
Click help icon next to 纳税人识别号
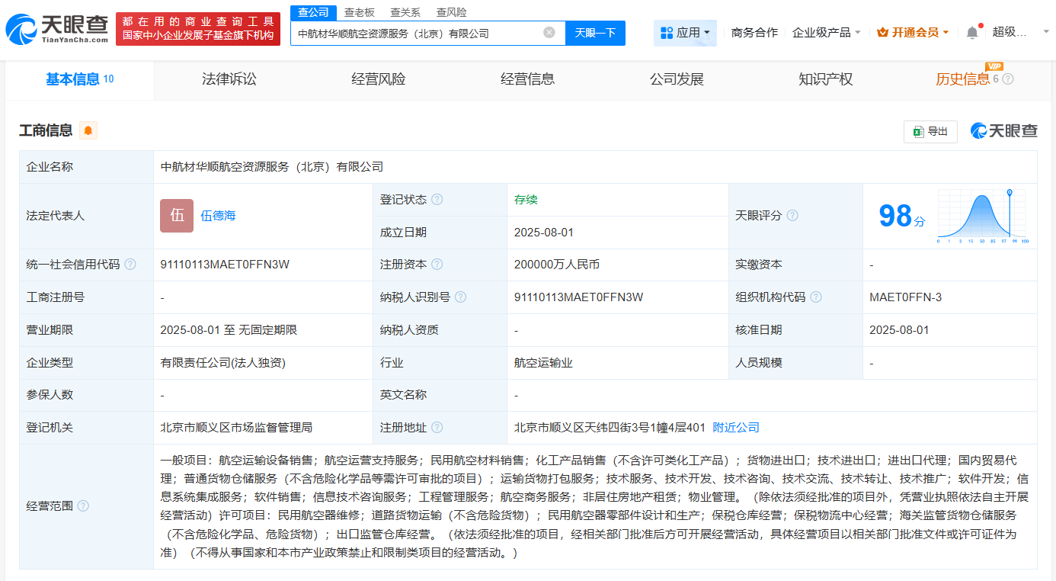[460, 297]
